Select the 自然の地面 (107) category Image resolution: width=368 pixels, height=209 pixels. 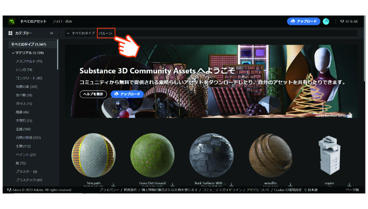point(28,138)
